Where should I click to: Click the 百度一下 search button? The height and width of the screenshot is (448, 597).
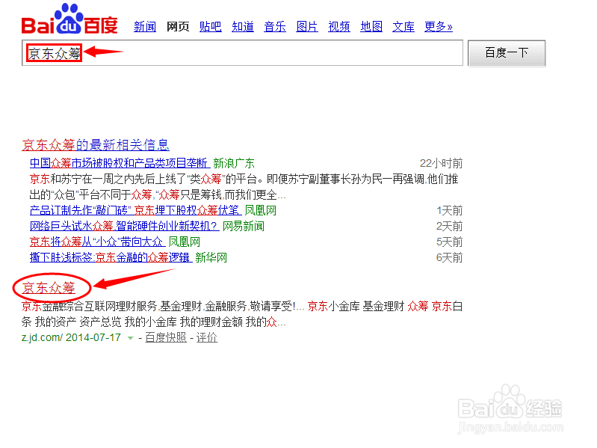click(x=507, y=53)
